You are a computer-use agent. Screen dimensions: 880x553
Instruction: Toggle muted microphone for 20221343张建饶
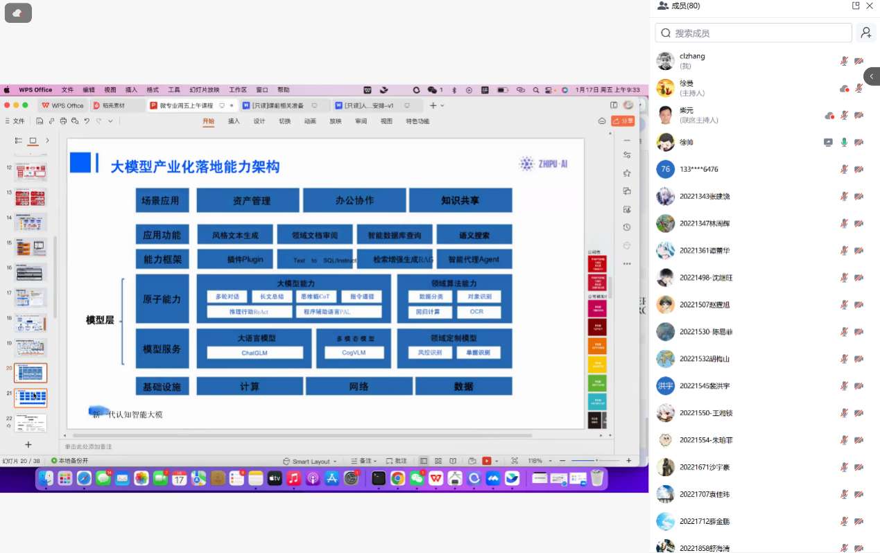(844, 196)
